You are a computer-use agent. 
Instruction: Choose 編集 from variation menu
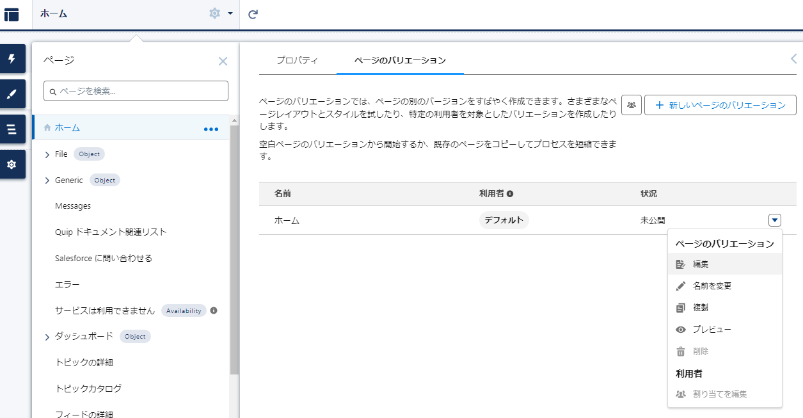click(725, 264)
